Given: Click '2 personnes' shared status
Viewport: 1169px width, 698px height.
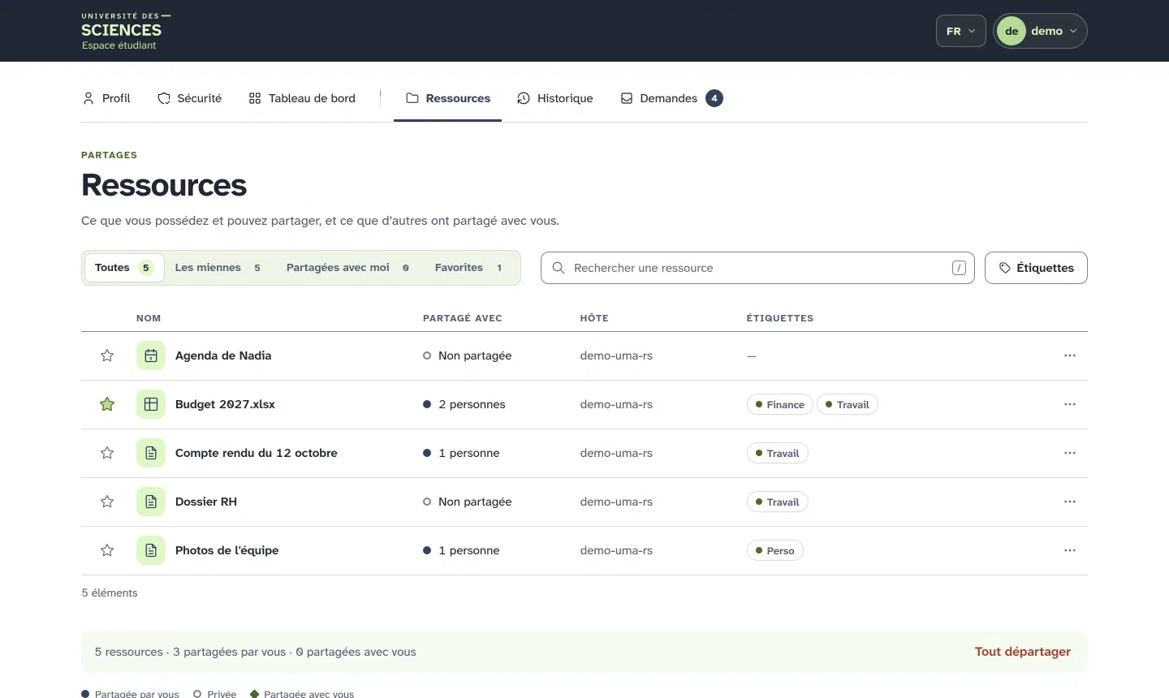Looking at the screenshot, I should [x=464, y=404].
